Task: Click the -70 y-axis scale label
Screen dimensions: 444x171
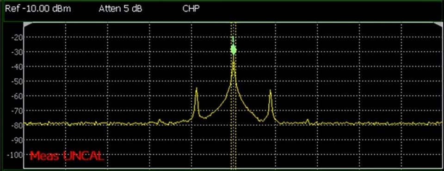Action: [x=18, y=111]
